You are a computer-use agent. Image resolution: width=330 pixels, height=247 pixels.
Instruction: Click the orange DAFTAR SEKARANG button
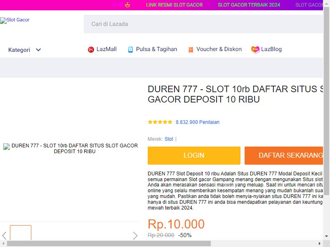284,156
